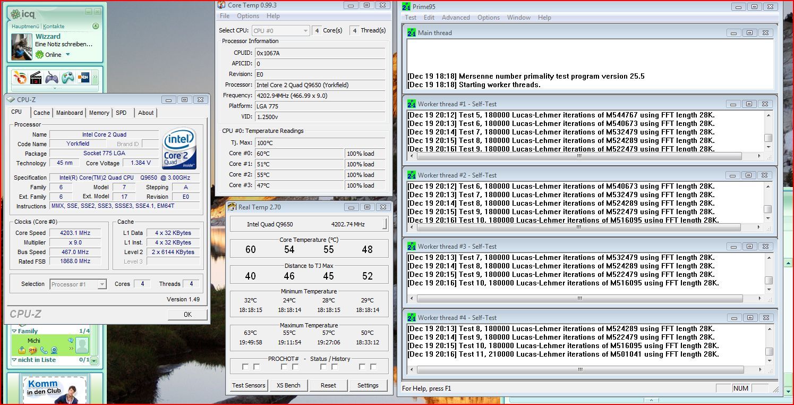Click the Worker thread #4 window icon

(412, 317)
